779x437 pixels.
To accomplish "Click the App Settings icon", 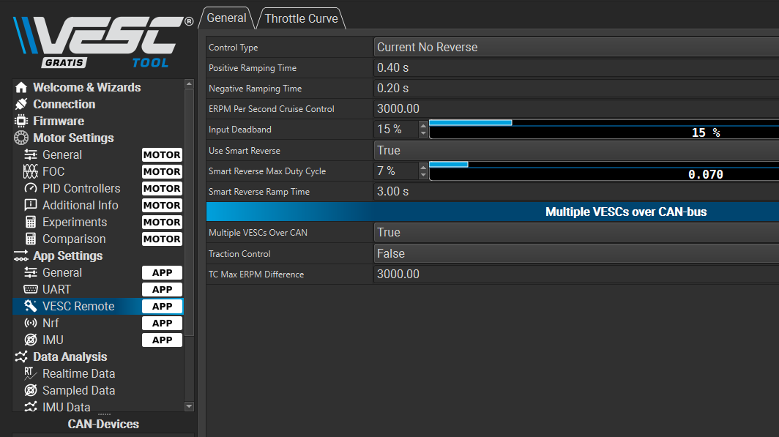I will click(20, 255).
